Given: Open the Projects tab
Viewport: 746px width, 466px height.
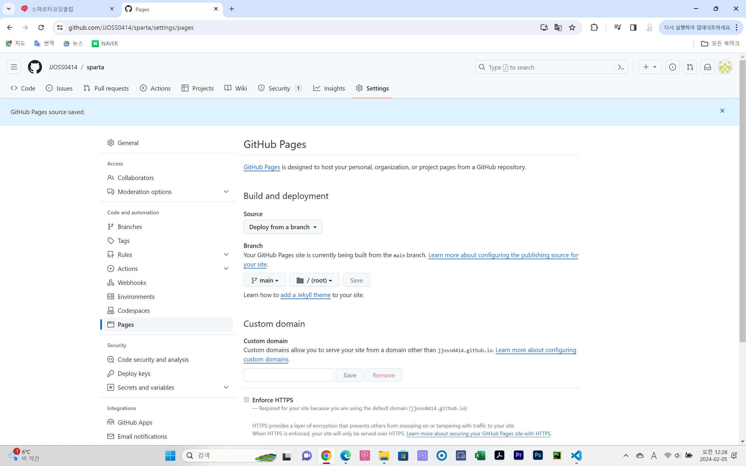Looking at the screenshot, I should coord(198,88).
